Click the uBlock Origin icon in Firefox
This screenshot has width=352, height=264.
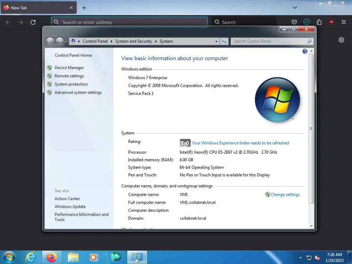[x=331, y=22]
